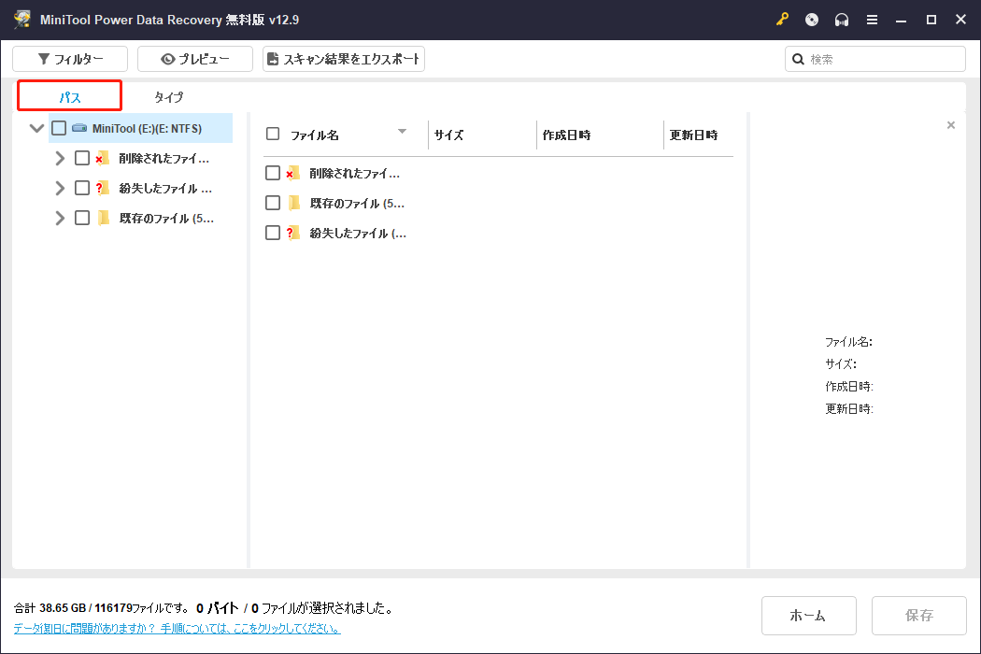The height and width of the screenshot is (654, 981).
Task: Close the preview details panel
Action: tap(951, 125)
